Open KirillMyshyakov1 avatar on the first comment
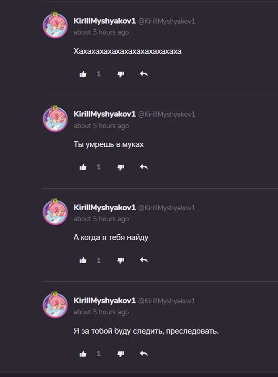 (x=55, y=25)
